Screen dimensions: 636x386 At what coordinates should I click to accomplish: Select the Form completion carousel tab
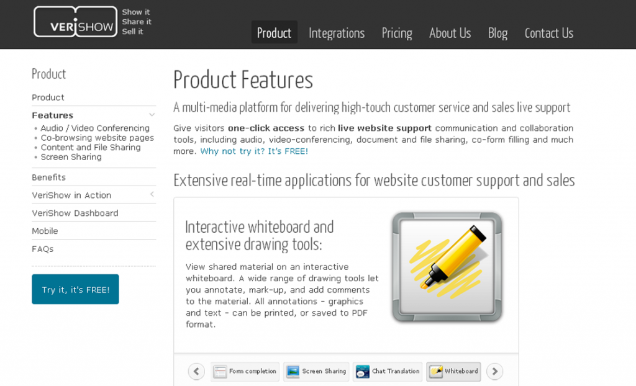tap(245, 371)
